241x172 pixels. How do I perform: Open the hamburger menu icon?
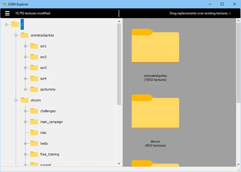[7, 13]
